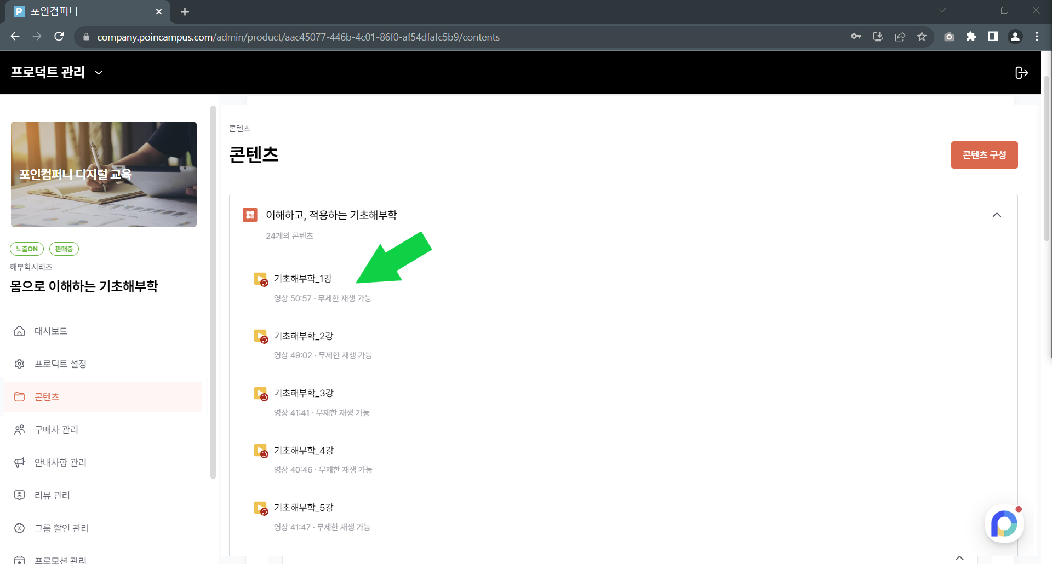Open the tab search dropdown arrow
The image size is (1052, 564).
pyautogui.click(x=942, y=10)
